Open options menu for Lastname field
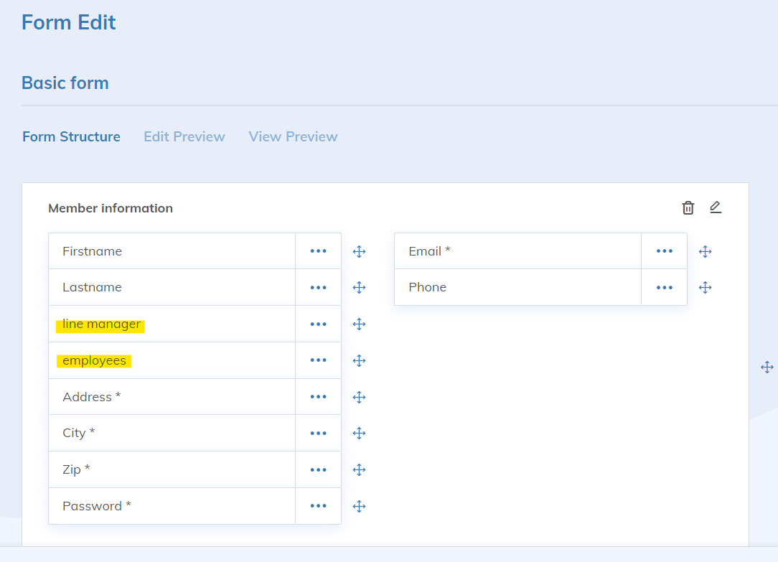The image size is (778, 562). pyautogui.click(x=318, y=287)
